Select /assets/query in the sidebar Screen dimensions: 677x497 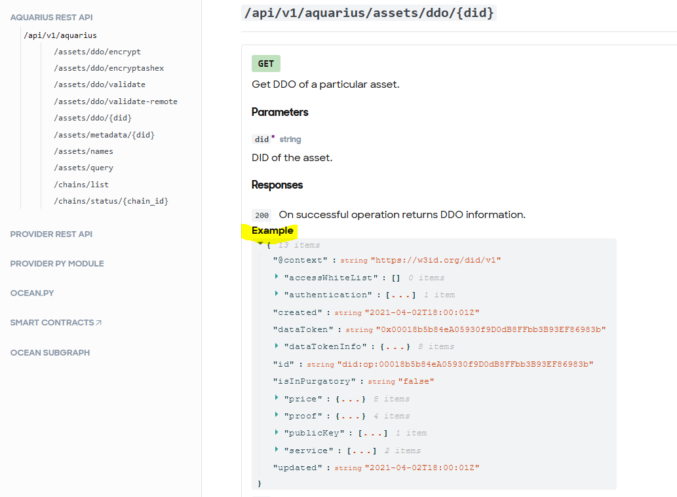pyautogui.click(x=83, y=168)
